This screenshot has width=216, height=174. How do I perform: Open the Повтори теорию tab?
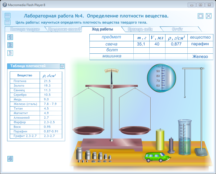[25, 29]
